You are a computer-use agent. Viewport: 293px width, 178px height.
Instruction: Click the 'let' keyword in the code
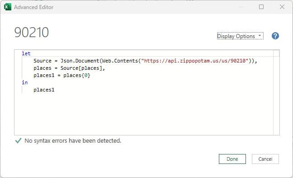click(26, 53)
